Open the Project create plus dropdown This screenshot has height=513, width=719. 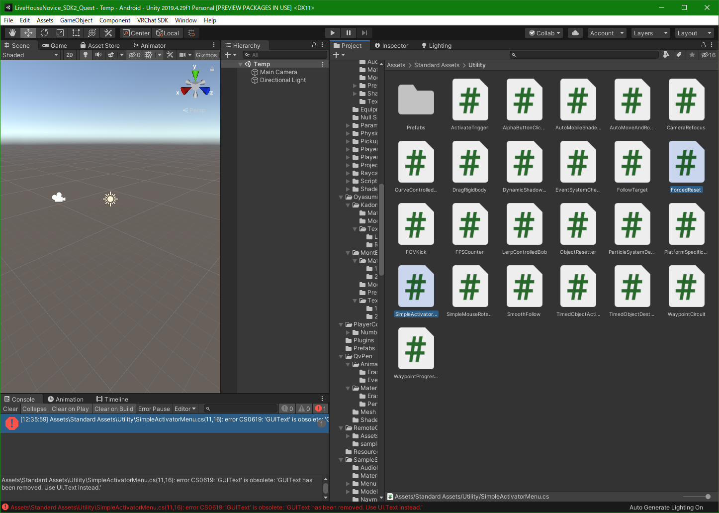point(339,55)
